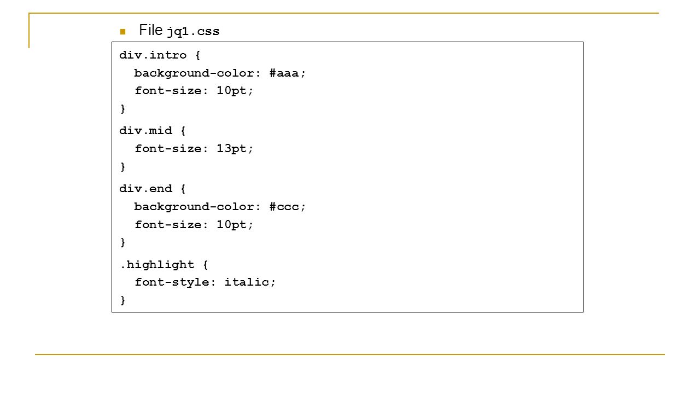
Task: Click closing brace of .highlight rule
Action: (x=122, y=299)
